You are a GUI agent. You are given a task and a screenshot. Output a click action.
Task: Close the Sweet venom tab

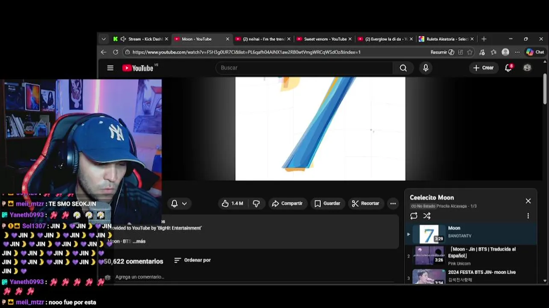[350, 39]
